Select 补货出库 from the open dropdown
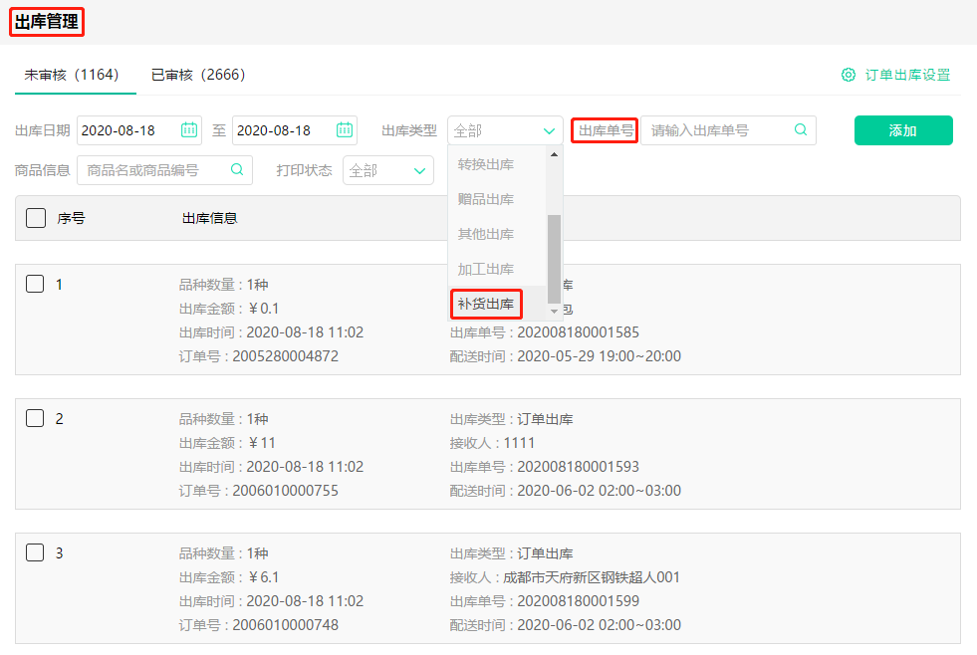Viewport: 977px width, 655px height. (486, 304)
